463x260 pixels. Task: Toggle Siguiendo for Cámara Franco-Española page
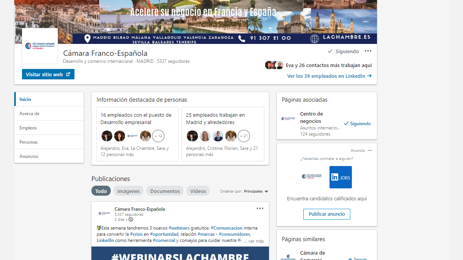(x=343, y=51)
